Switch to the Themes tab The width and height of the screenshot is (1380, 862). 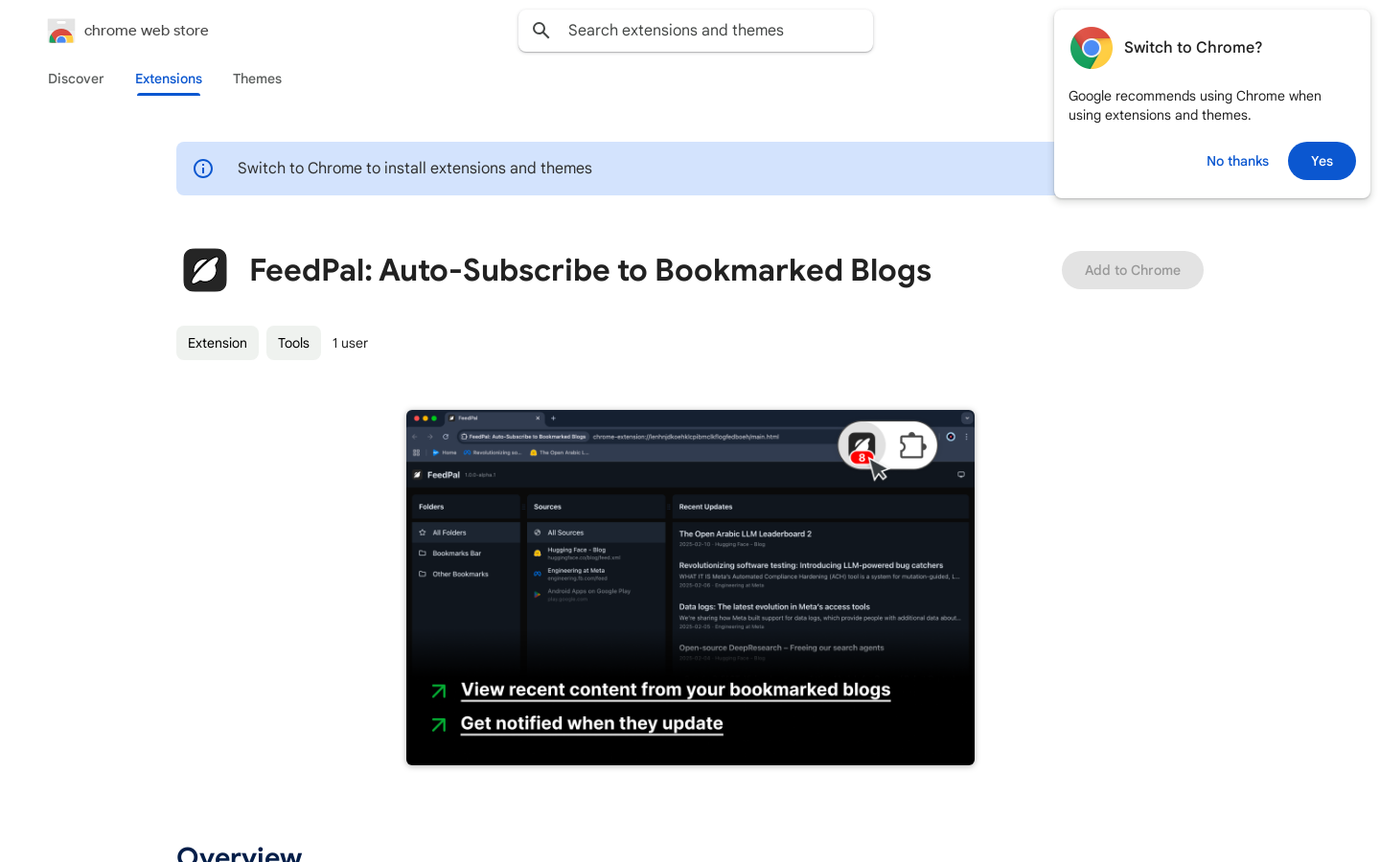point(257,79)
